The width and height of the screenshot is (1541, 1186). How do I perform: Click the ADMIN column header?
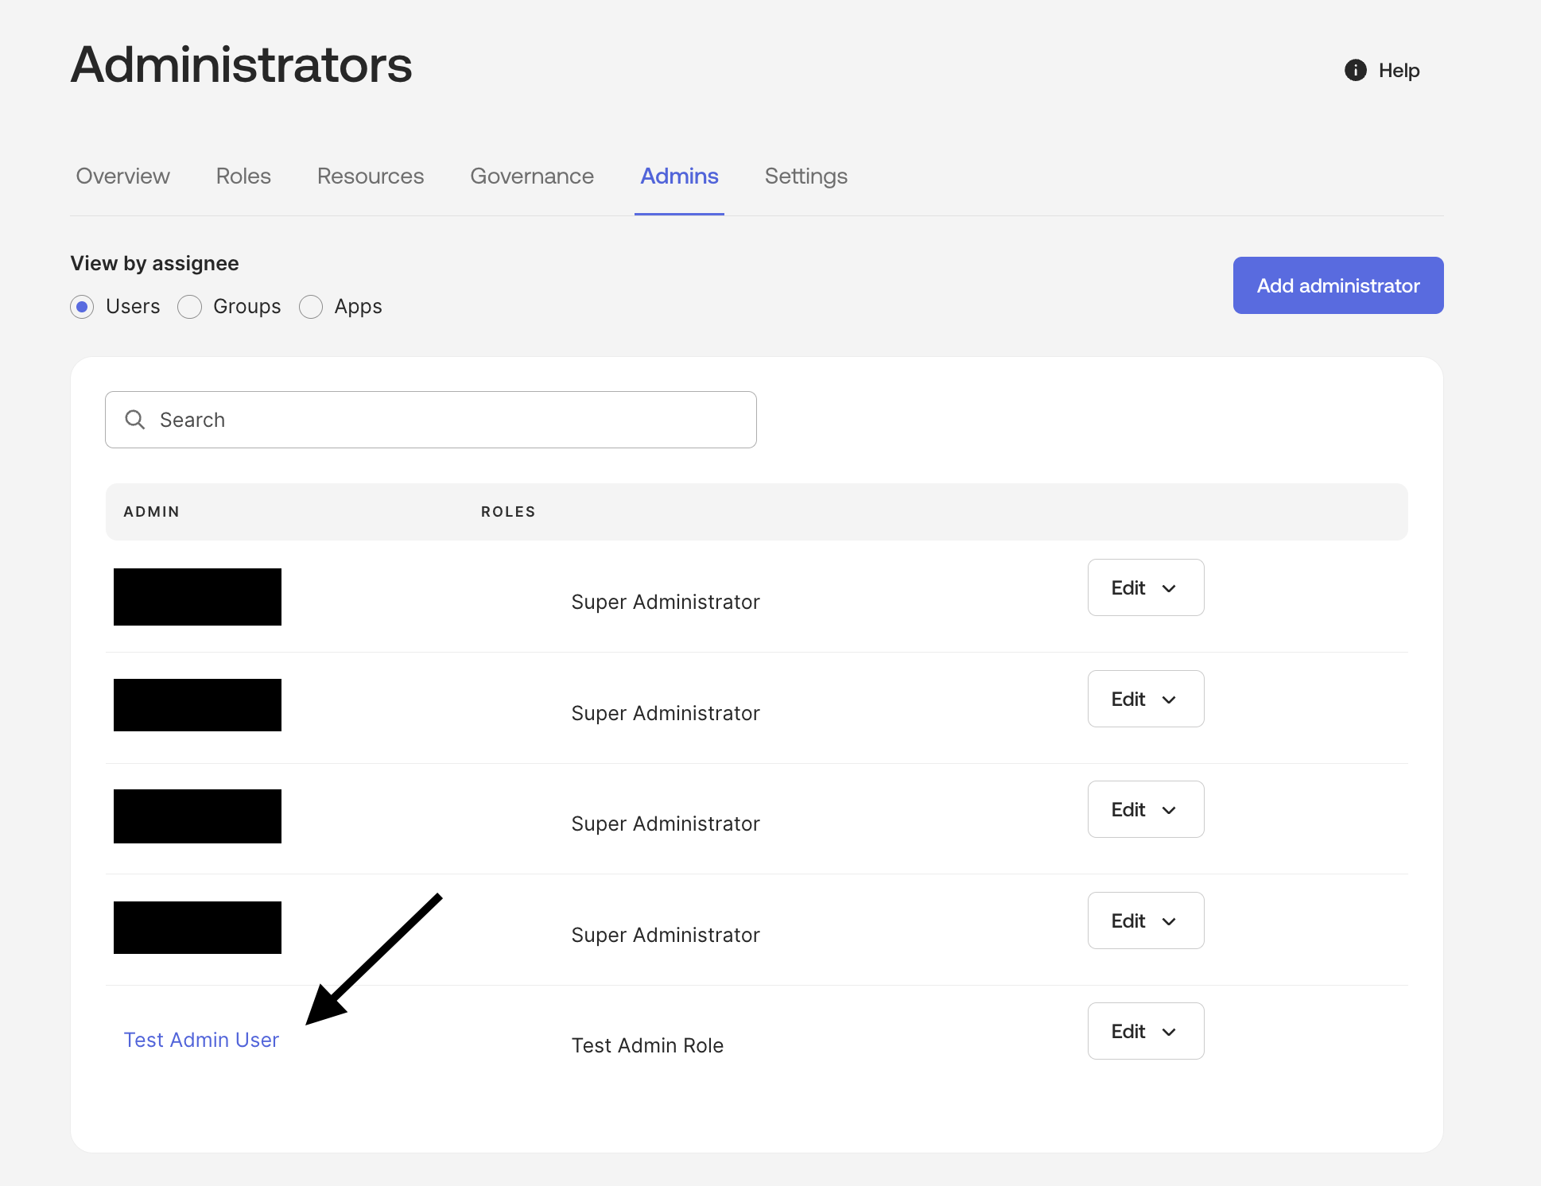click(151, 512)
